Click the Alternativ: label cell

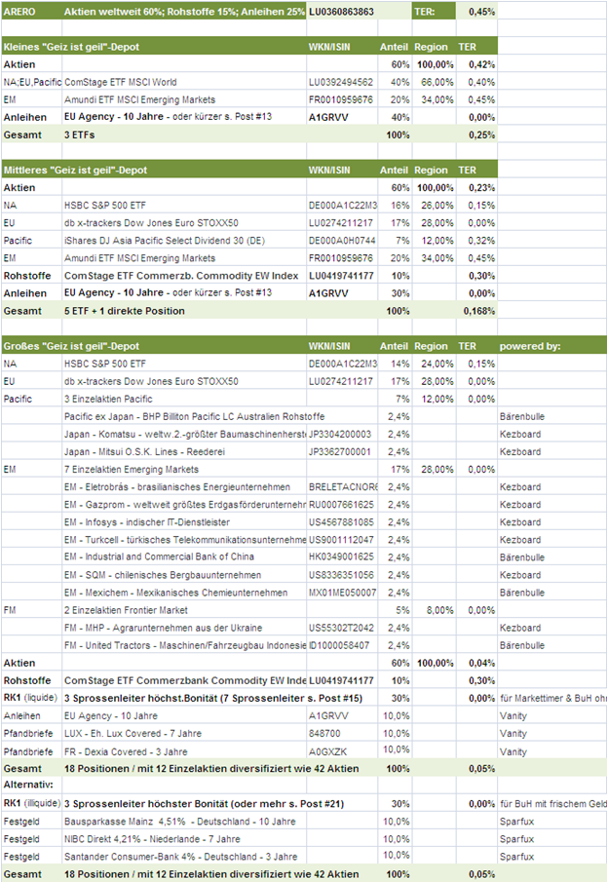coord(31,785)
